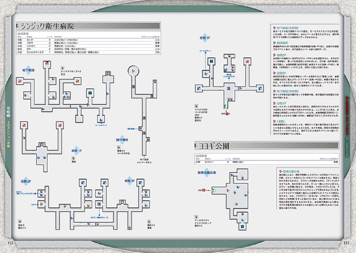
Task: Select the 謎の場所 diamond label
Action: tap(122, 140)
